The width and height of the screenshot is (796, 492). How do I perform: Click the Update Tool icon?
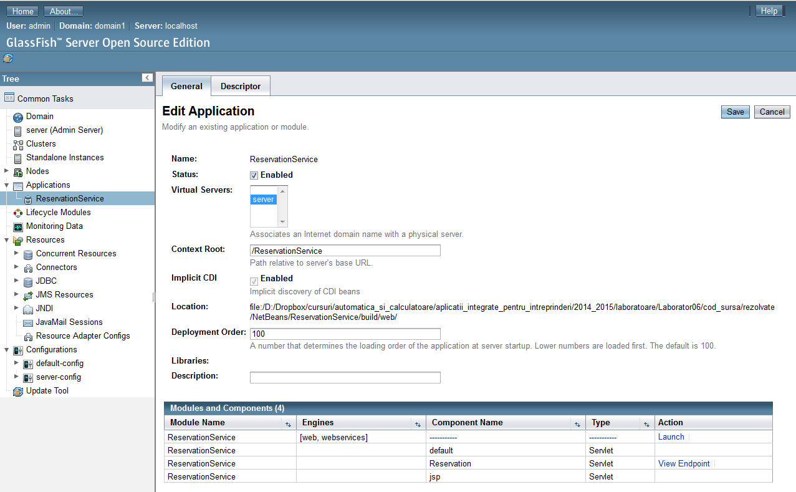point(18,391)
